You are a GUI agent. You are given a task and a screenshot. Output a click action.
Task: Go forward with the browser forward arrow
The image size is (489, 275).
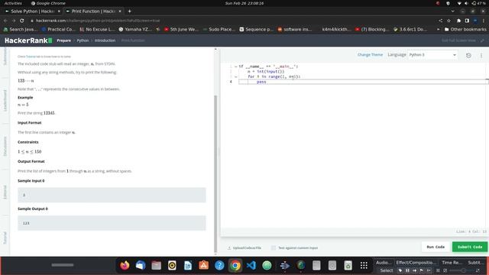pos(14,21)
